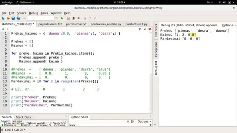Image resolution: width=237 pixels, height=133 pixels.
Task: Click the red bug debug icon
Action: pyautogui.click(x=74, y=18)
